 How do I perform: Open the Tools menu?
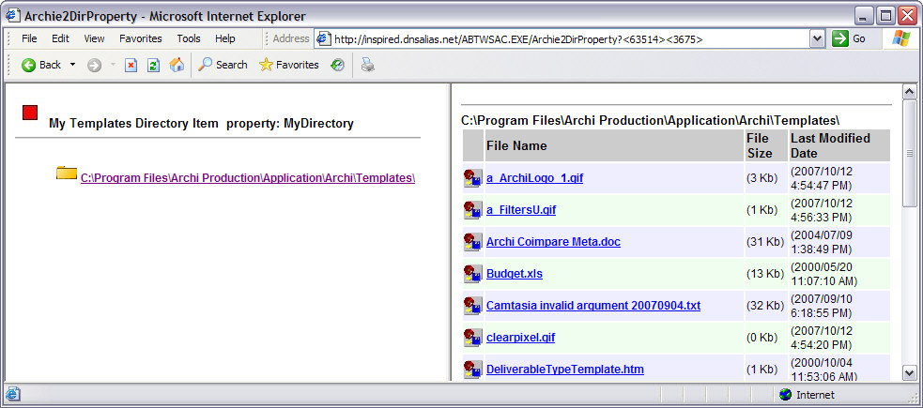point(189,38)
